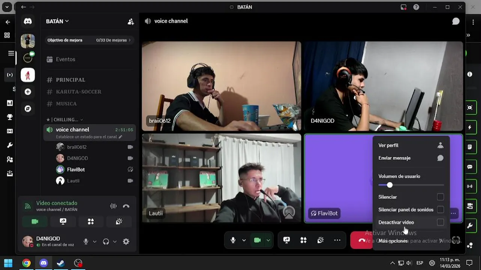This screenshot has width=481, height=270.
Task: Open more options ellipsis in call bar
Action: (337, 240)
